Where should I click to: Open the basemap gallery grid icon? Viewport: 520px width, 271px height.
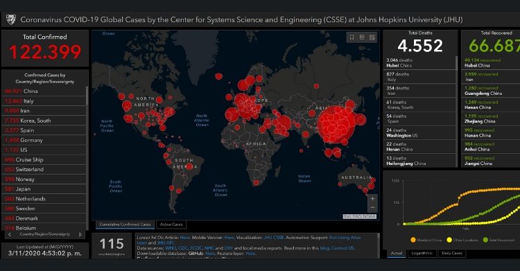(x=372, y=37)
